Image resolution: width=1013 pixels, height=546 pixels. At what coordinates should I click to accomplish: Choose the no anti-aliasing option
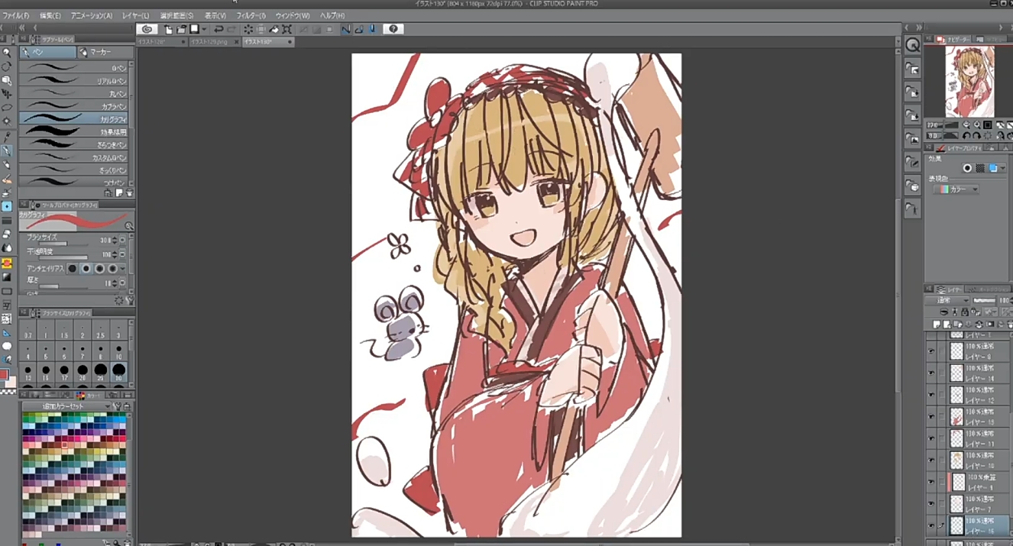pyautogui.click(x=73, y=269)
